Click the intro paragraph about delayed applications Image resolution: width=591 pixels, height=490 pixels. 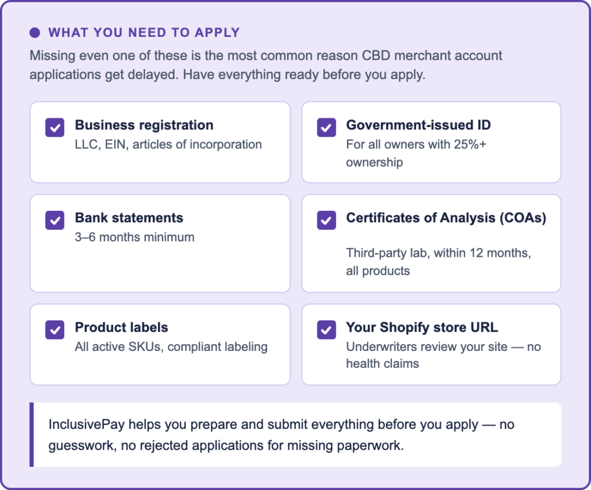click(265, 65)
